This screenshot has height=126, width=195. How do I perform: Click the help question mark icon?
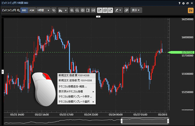pos(179,3)
